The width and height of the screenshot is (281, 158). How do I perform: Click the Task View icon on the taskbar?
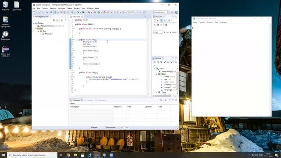point(61,155)
